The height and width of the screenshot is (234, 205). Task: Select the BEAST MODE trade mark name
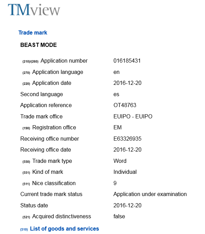point(39,45)
